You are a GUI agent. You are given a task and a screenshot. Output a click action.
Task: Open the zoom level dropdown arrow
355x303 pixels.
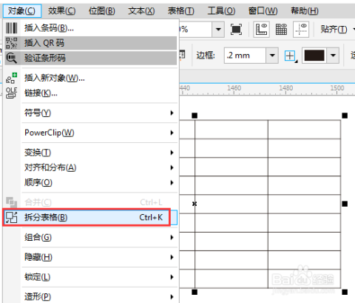pos(218,30)
